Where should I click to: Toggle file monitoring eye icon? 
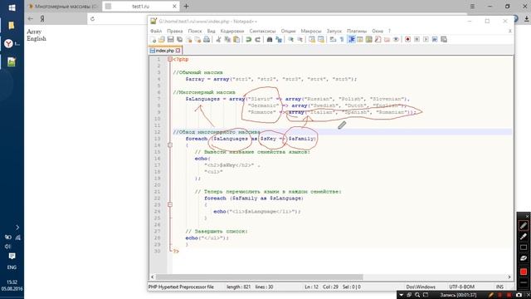tap(396, 40)
